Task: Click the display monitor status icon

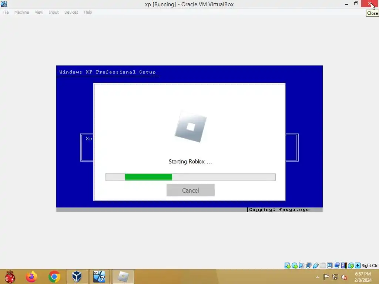Action: pyautogui.click(x=329, y=266)
